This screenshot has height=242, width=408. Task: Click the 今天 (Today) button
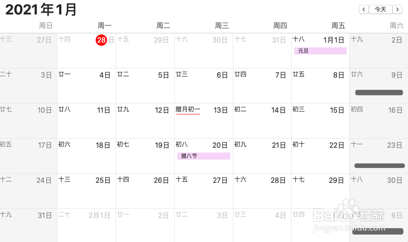click(380, 9)
